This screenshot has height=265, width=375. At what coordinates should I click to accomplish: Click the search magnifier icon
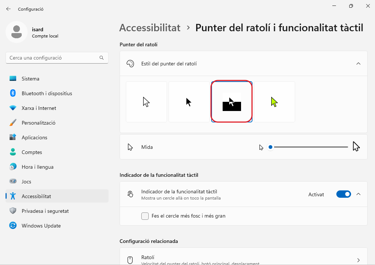click(102, 58)
